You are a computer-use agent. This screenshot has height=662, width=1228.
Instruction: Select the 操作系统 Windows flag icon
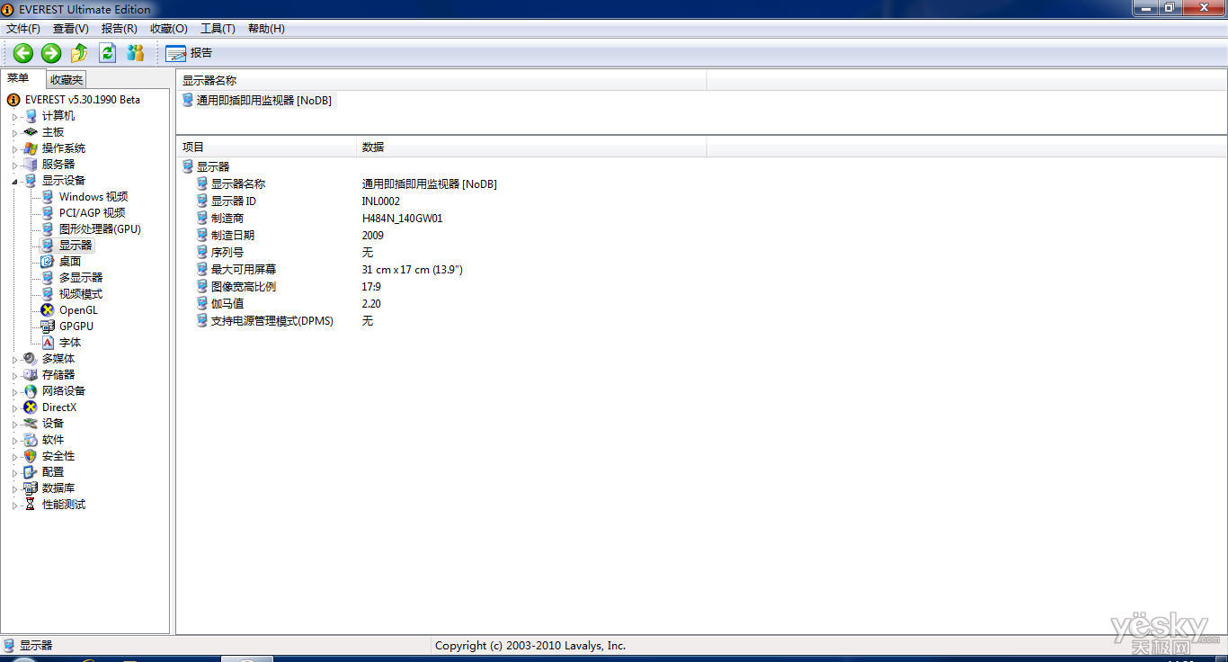pyautogui.click(x=31, y=148)
